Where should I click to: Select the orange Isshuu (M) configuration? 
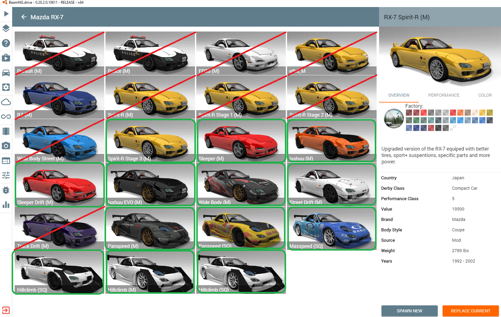[x=332, y=141]
